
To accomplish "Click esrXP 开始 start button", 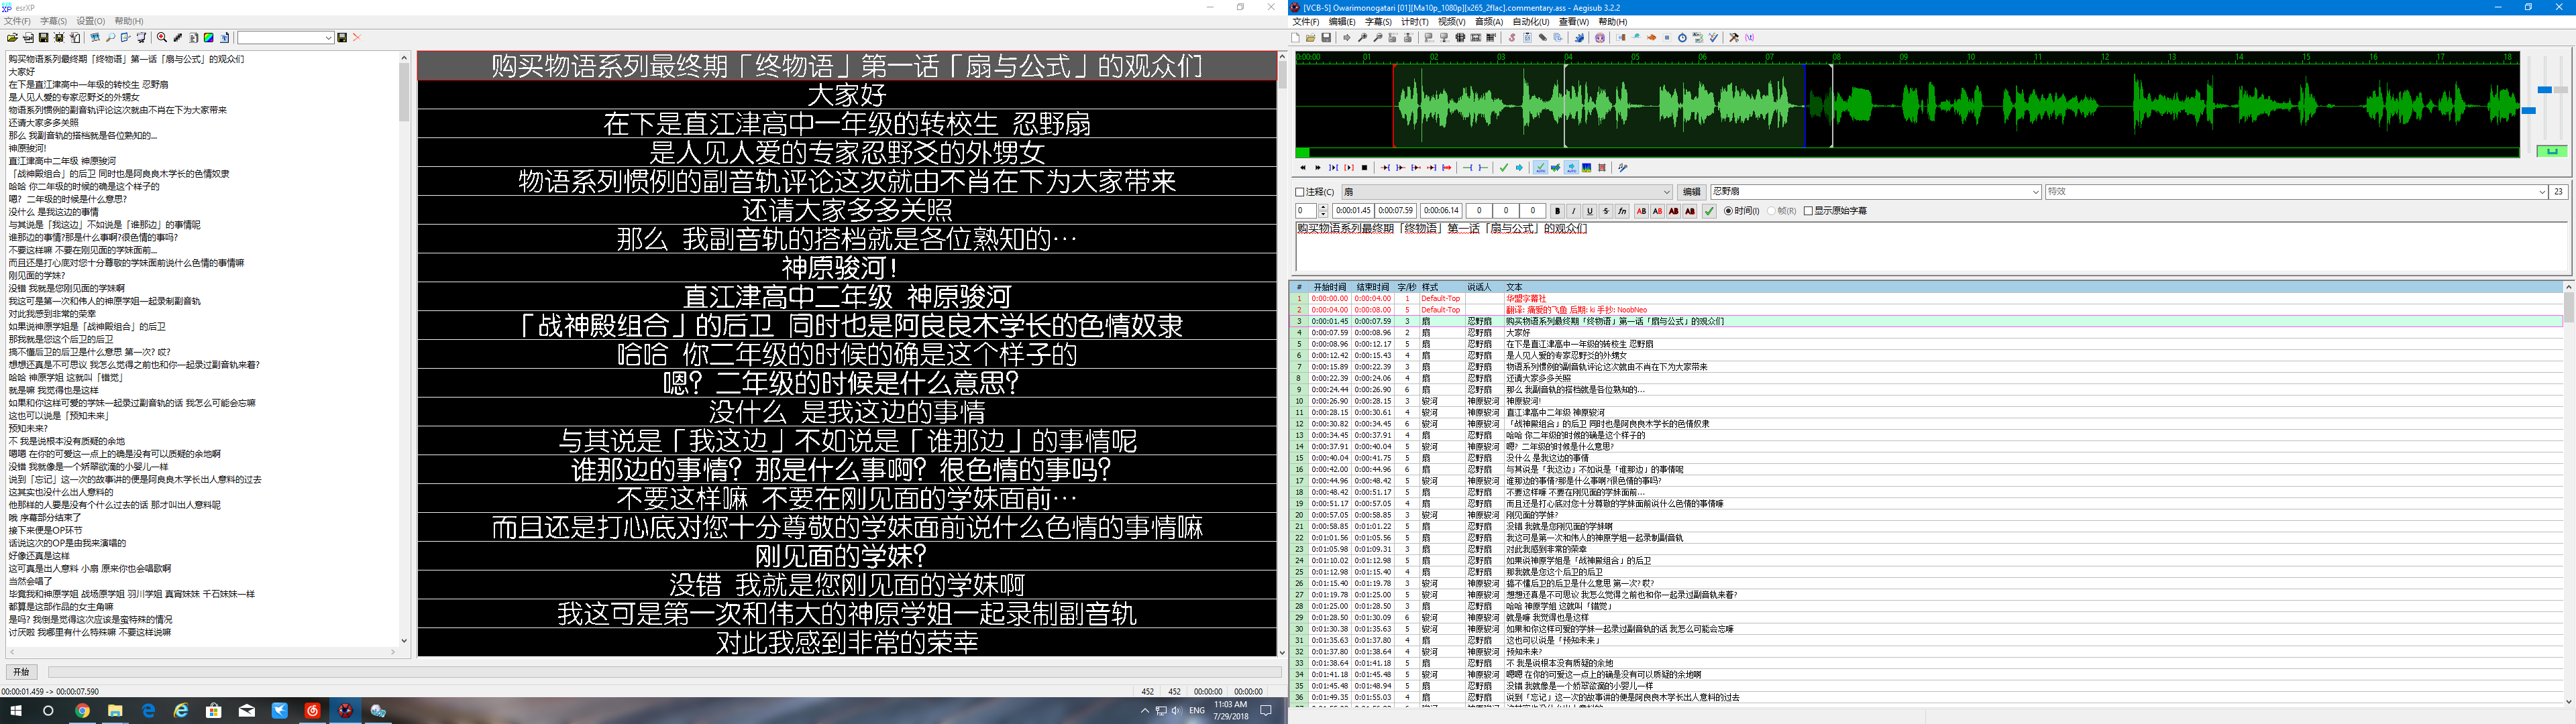I will tap(22, 672).
